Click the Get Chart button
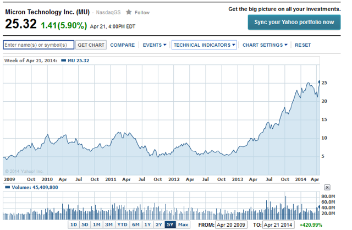The width and height of the screenshot is (352, 230). point(91,45)
